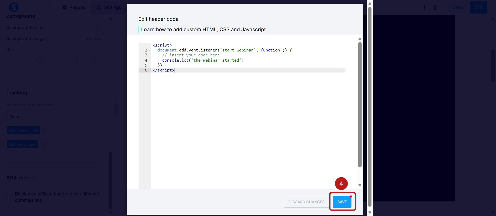
Task: Open the Background color picker swatch
Action: point(98,28)
